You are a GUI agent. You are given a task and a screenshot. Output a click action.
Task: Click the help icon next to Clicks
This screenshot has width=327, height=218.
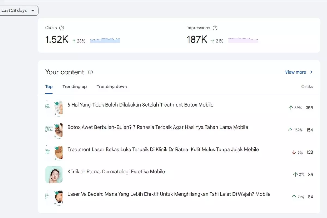[x=62, y=28]
